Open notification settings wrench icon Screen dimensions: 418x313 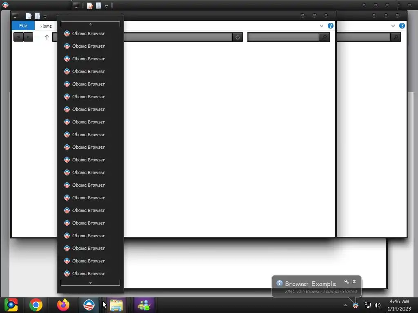pos(346,282)
